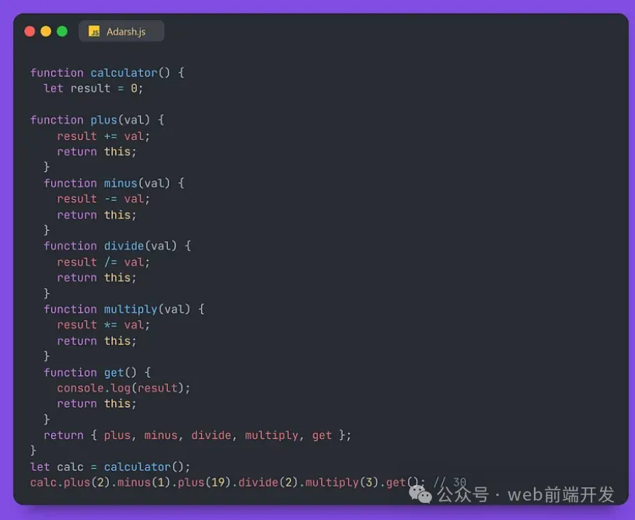Click the 'calculator' name in the function declaration
Image resolution: width=635 pixels, height=520 pixels.
pyautogui.click(x=124, y=73)
